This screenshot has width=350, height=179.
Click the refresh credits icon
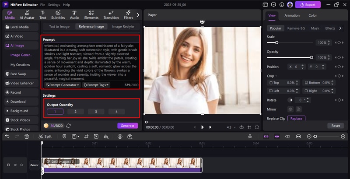click(69, 126)
